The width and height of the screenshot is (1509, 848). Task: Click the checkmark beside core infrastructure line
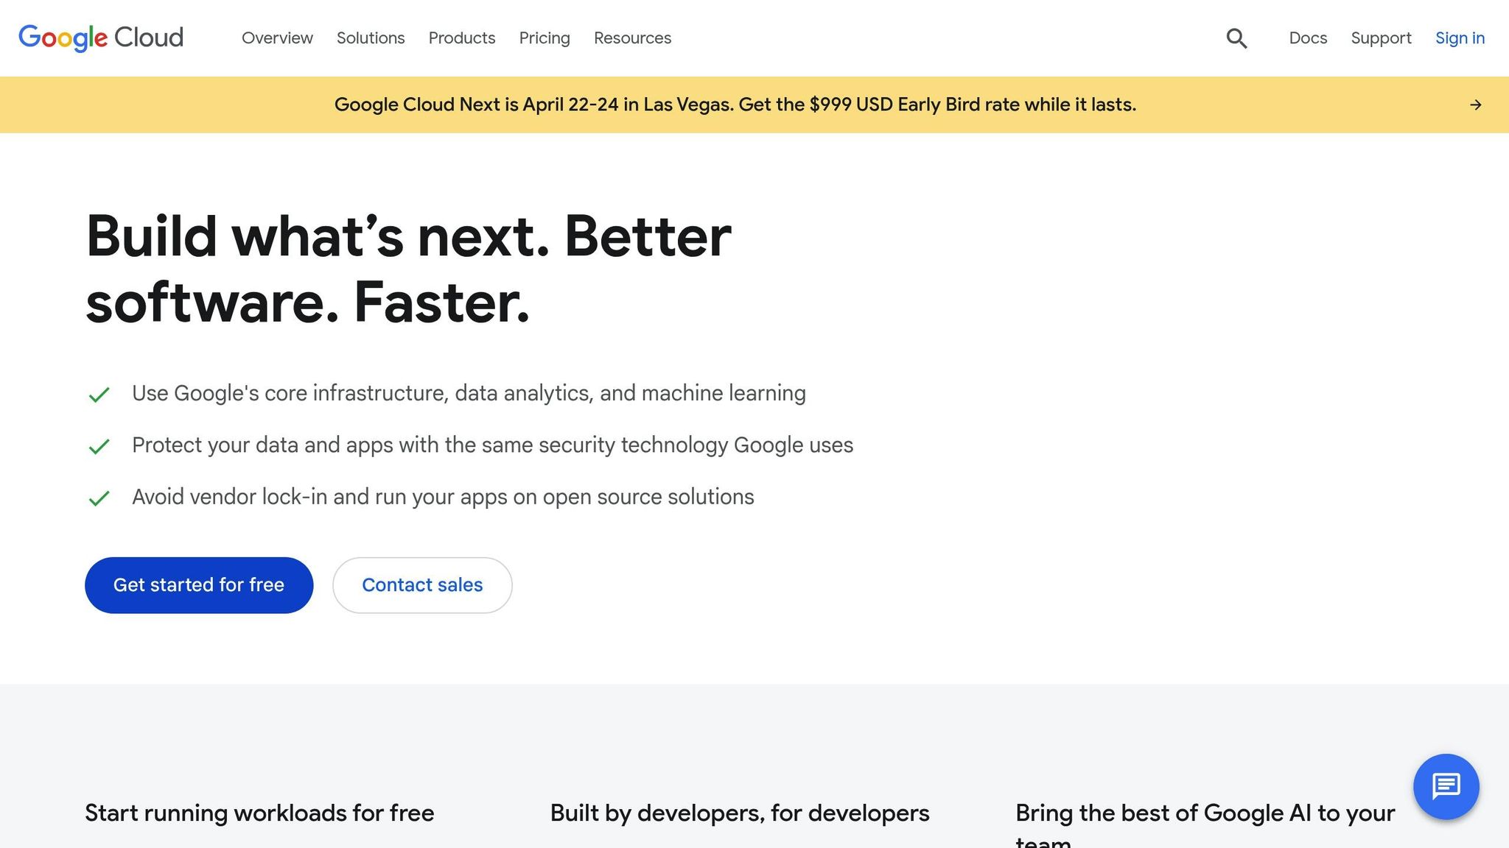point(99,395)
